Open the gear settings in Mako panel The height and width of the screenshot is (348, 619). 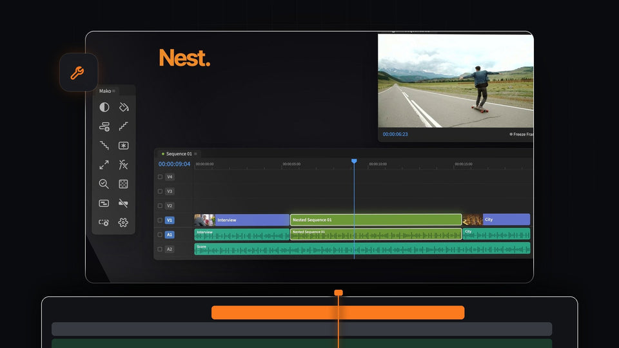123,222
